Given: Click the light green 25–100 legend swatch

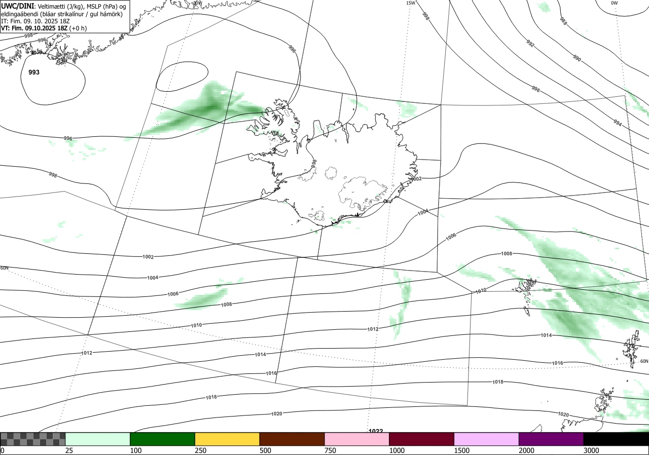Looking at the screenshot, I should pos(98,439).
